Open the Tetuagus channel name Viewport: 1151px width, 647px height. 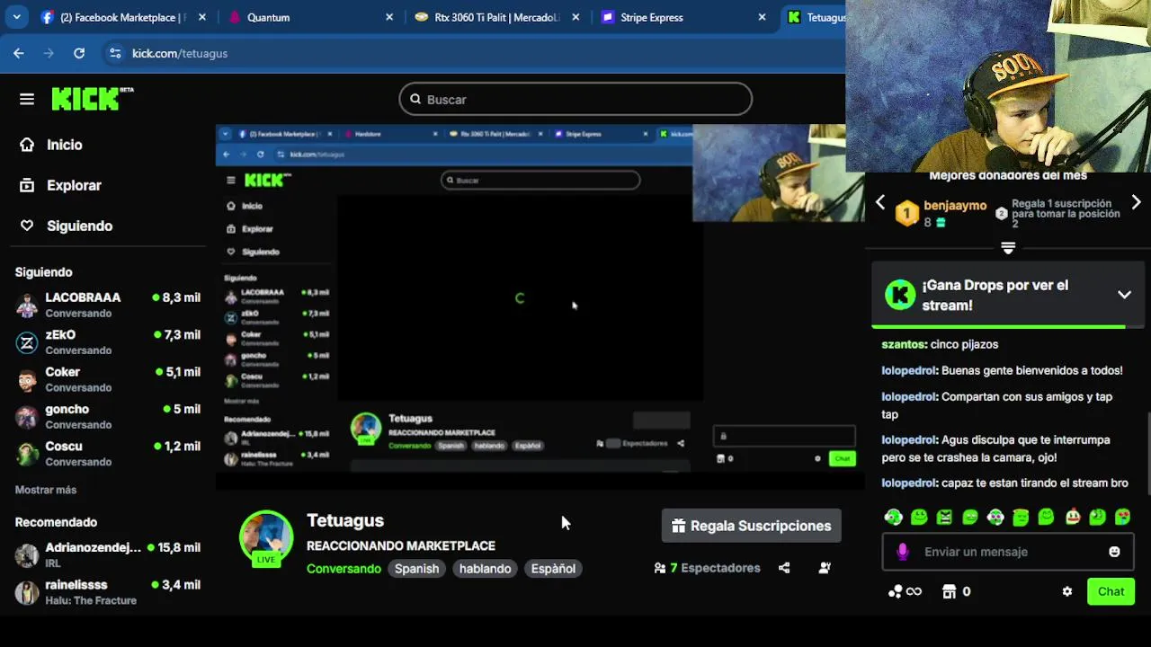point(345,520)
